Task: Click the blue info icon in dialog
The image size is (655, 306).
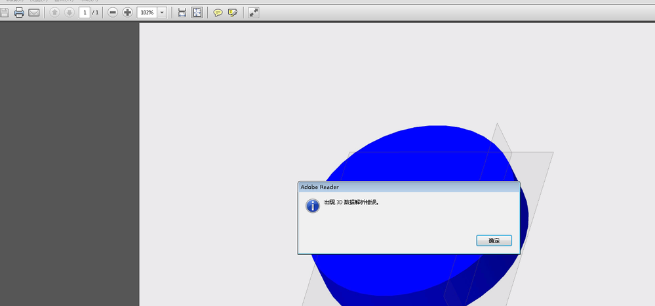Action: [313, 206]
